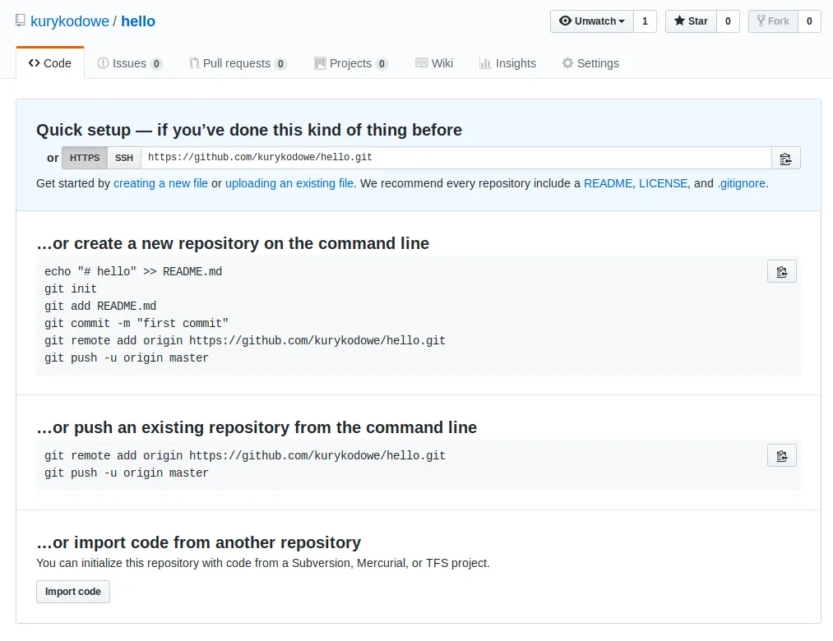
Task: Click the repository book icon beside kurykodowe
Action: pos(21,21)
